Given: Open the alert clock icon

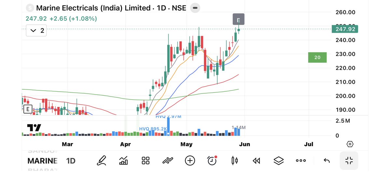Looking at the screenshot, I should [212, 161].
